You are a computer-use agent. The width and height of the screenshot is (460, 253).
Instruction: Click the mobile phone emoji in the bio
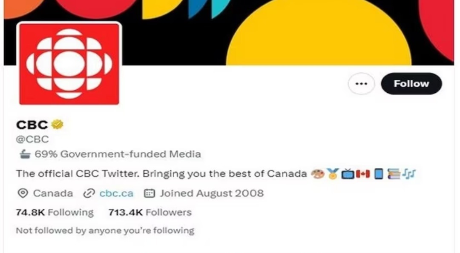coord(379,173)
